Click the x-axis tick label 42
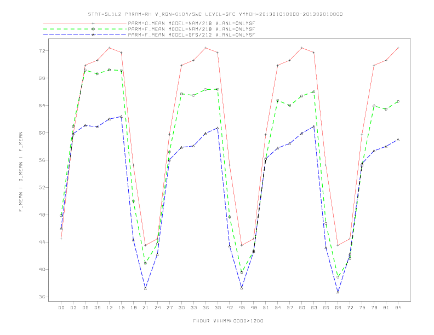The width and height of the screenshot is (434, 335). 230,308
